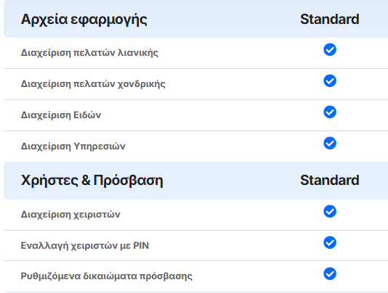Click checkmark icon for Ρυθμιζόμενα δικαιώματα πρόσβασης

330,273
